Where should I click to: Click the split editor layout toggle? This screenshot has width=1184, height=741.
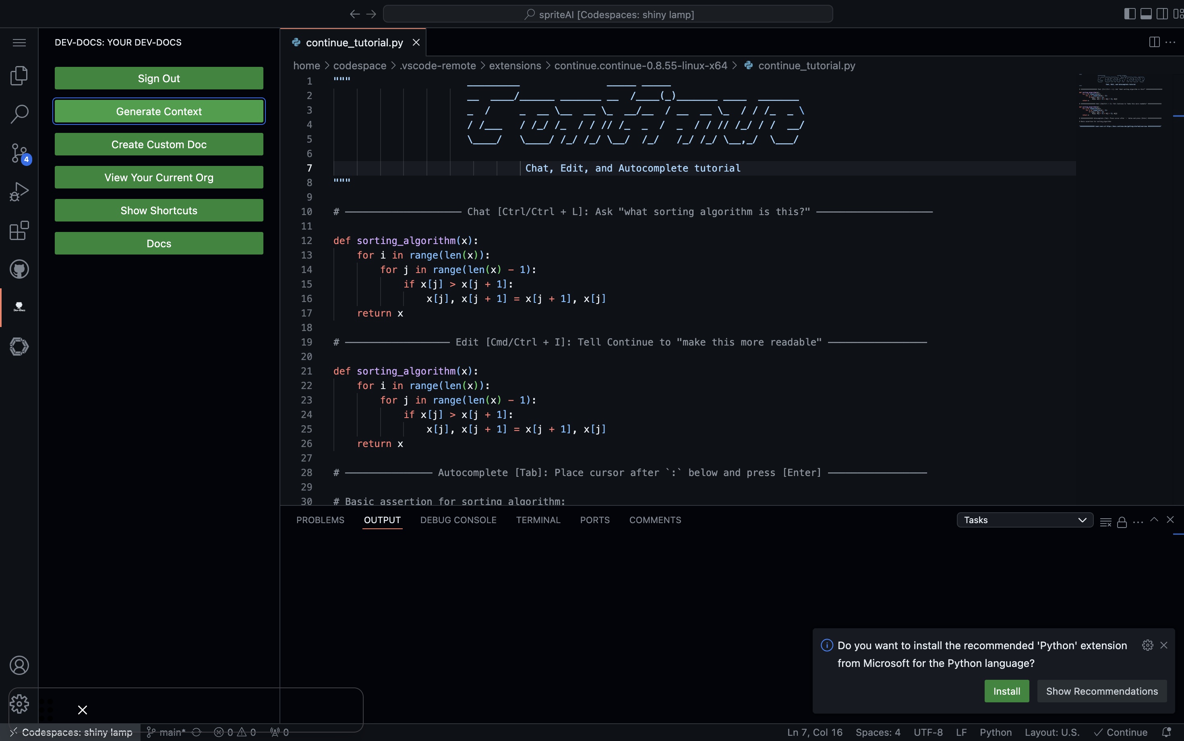click(x=1154, y=42)
